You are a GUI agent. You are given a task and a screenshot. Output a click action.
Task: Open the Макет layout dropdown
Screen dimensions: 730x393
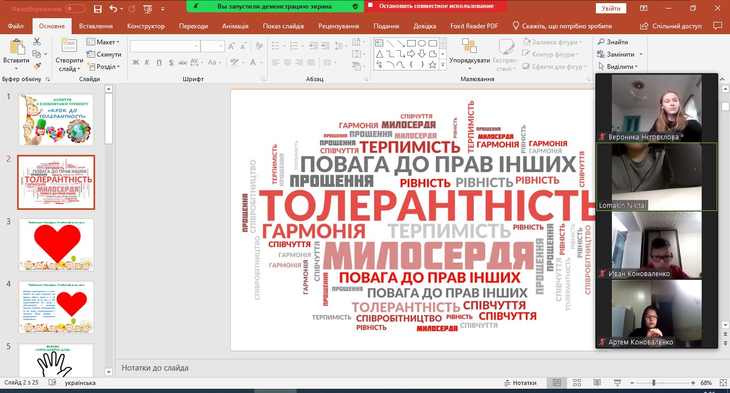click(x=104, y=42)
